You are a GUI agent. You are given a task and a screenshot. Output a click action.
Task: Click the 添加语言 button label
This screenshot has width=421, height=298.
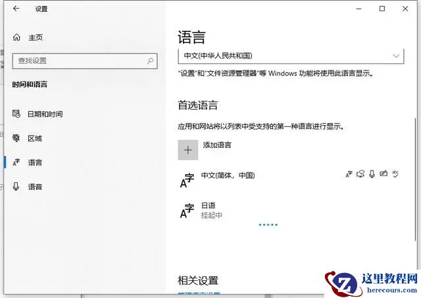click(x=217, y=145)
